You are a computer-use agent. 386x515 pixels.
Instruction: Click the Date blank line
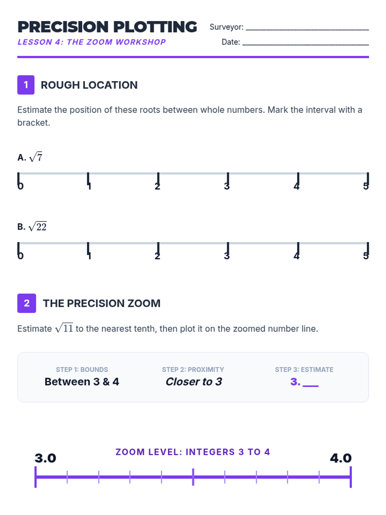(x=306, y=44)
